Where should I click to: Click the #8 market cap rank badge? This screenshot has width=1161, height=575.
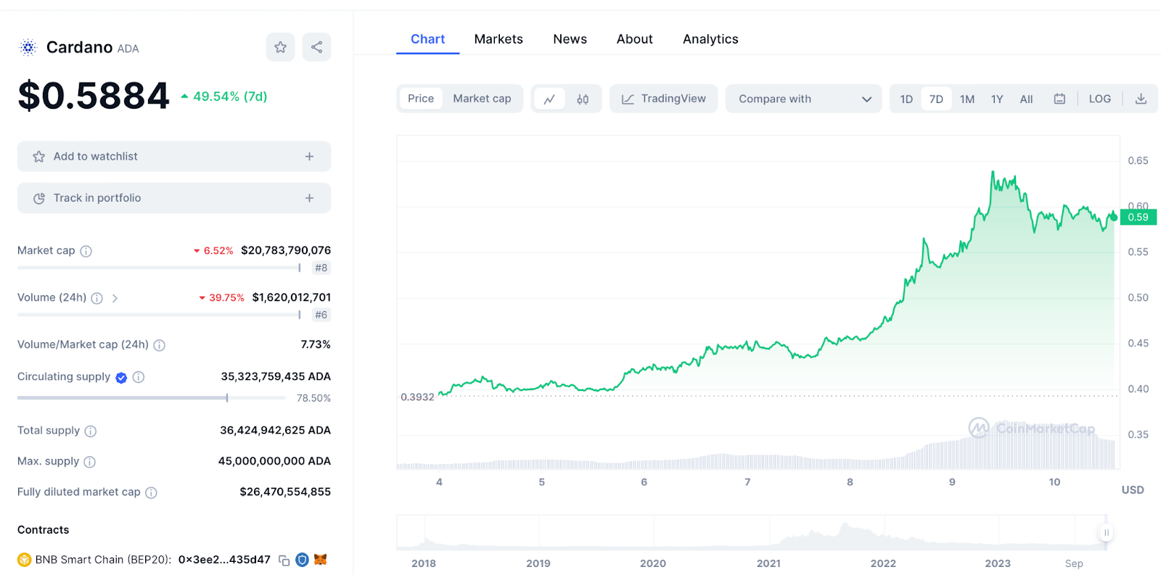(321, 268)
